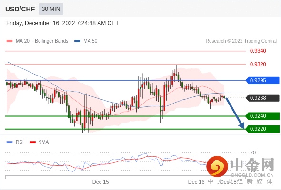
Task: Click the Dec 16 date axis label
Action: (196, 182)
